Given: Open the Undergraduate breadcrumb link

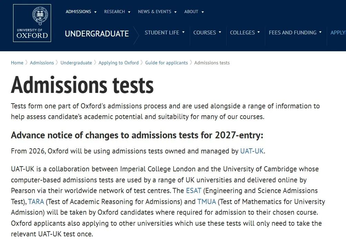Looking at the screenshot, I should coord(76,63).
